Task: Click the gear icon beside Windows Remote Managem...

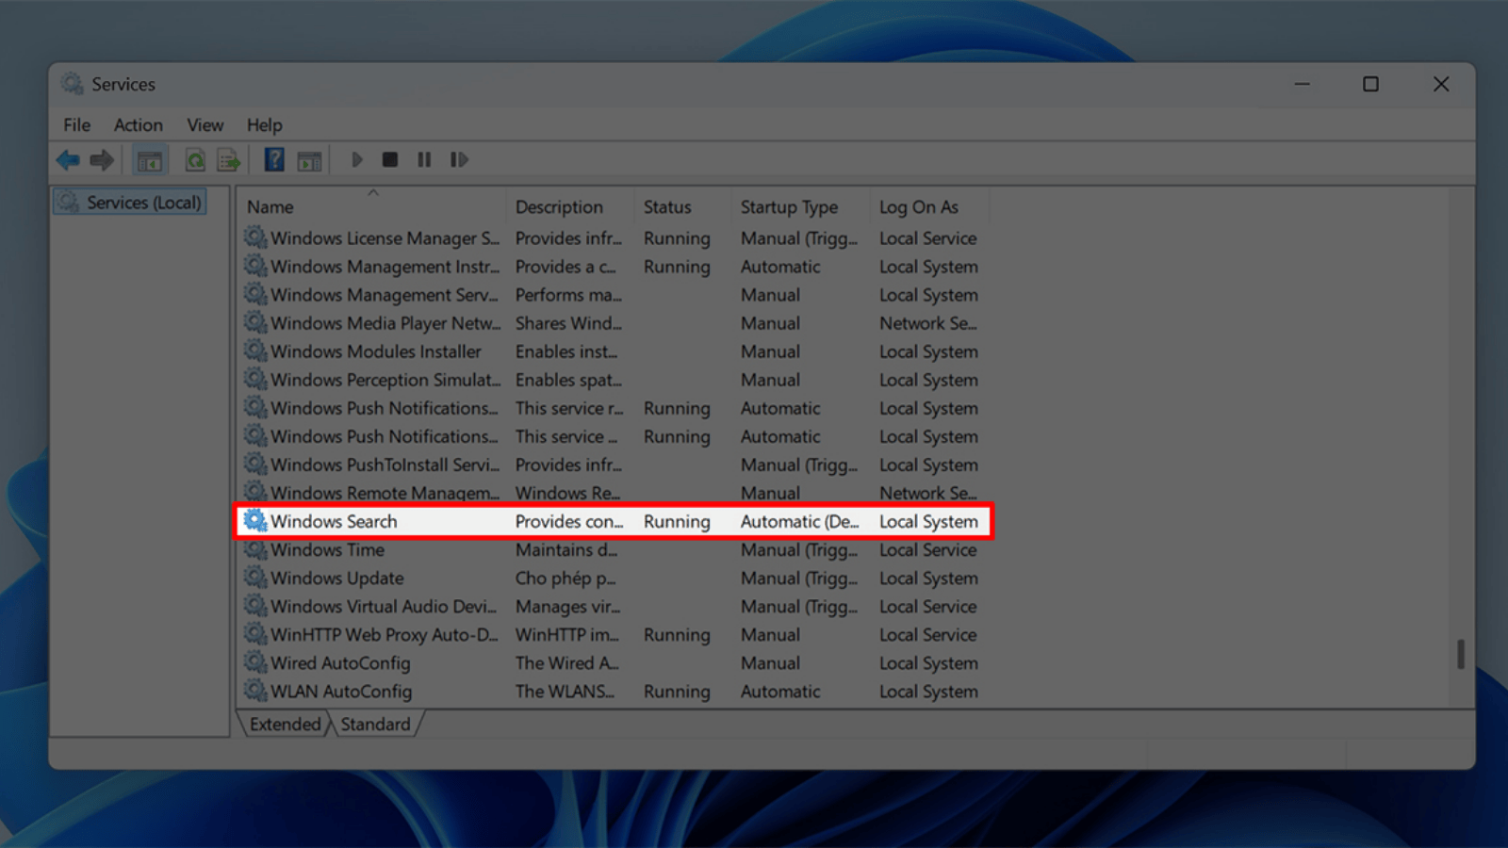Action: point(255,492)
